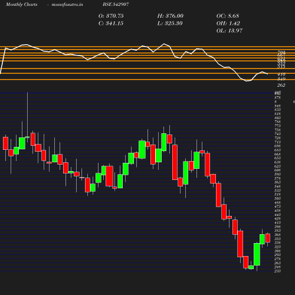Click the candlestick with the tallest upper wick

tap(27, 137)
